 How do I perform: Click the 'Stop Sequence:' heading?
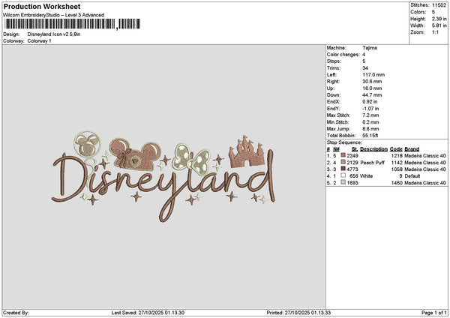tap(344, 142)
